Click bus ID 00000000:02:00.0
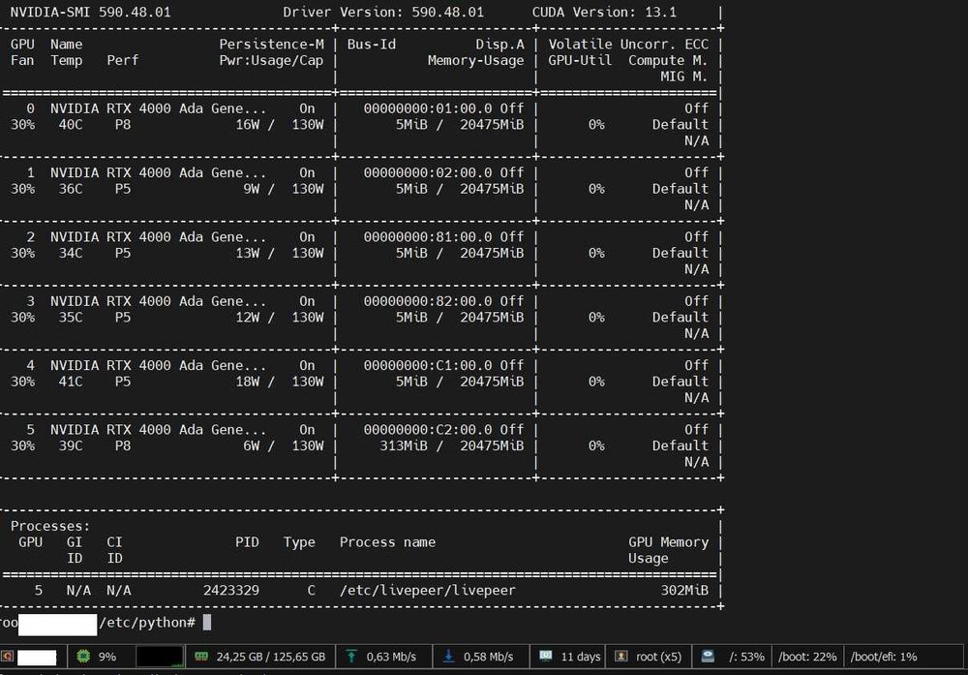Image resolution: width=968 pixels, height=675 pixels. coord(427,173)
